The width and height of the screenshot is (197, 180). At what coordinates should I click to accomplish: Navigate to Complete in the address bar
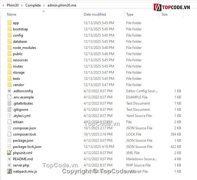click(33, 5)
